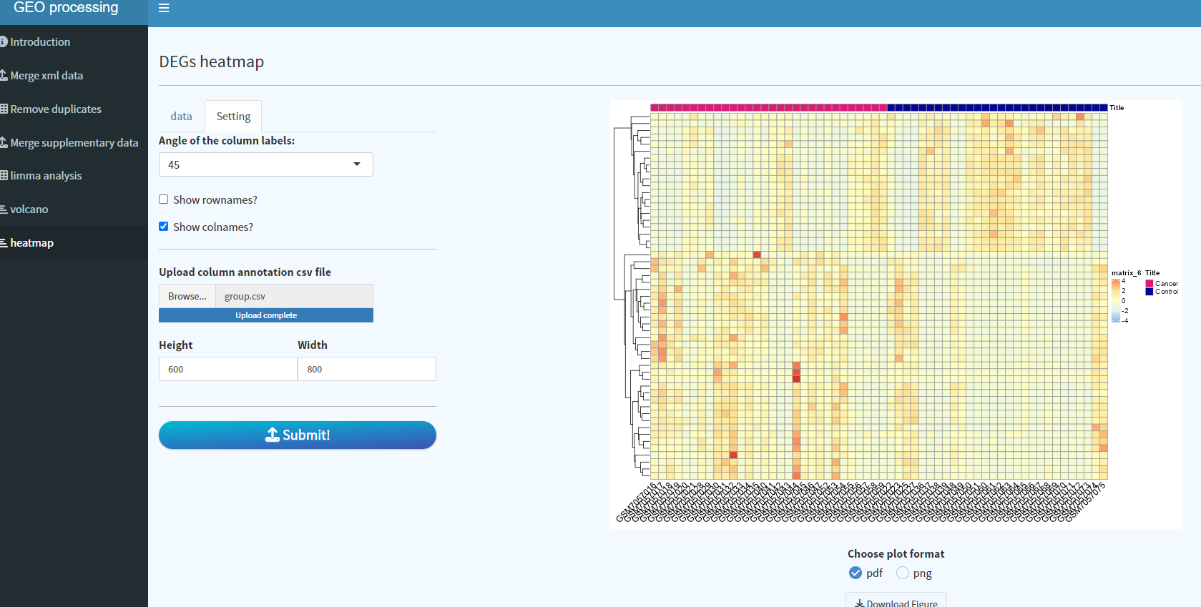Open the Setting tab
The image size is (1201, 607).
(233, 116)
